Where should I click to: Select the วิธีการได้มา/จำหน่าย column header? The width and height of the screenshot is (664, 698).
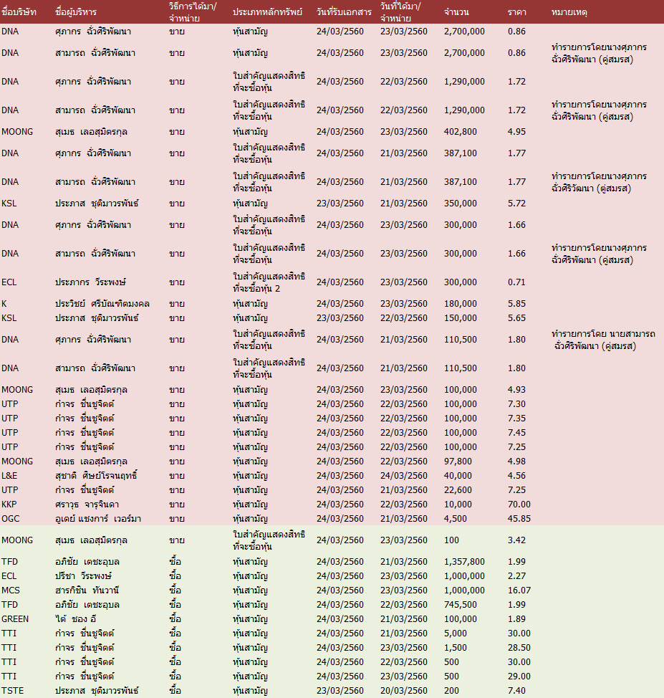coord(193,12)
